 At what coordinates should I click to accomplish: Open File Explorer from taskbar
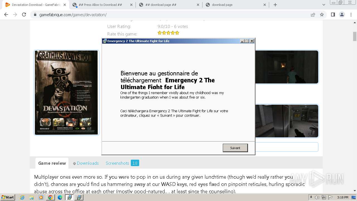tap(32, 197)
